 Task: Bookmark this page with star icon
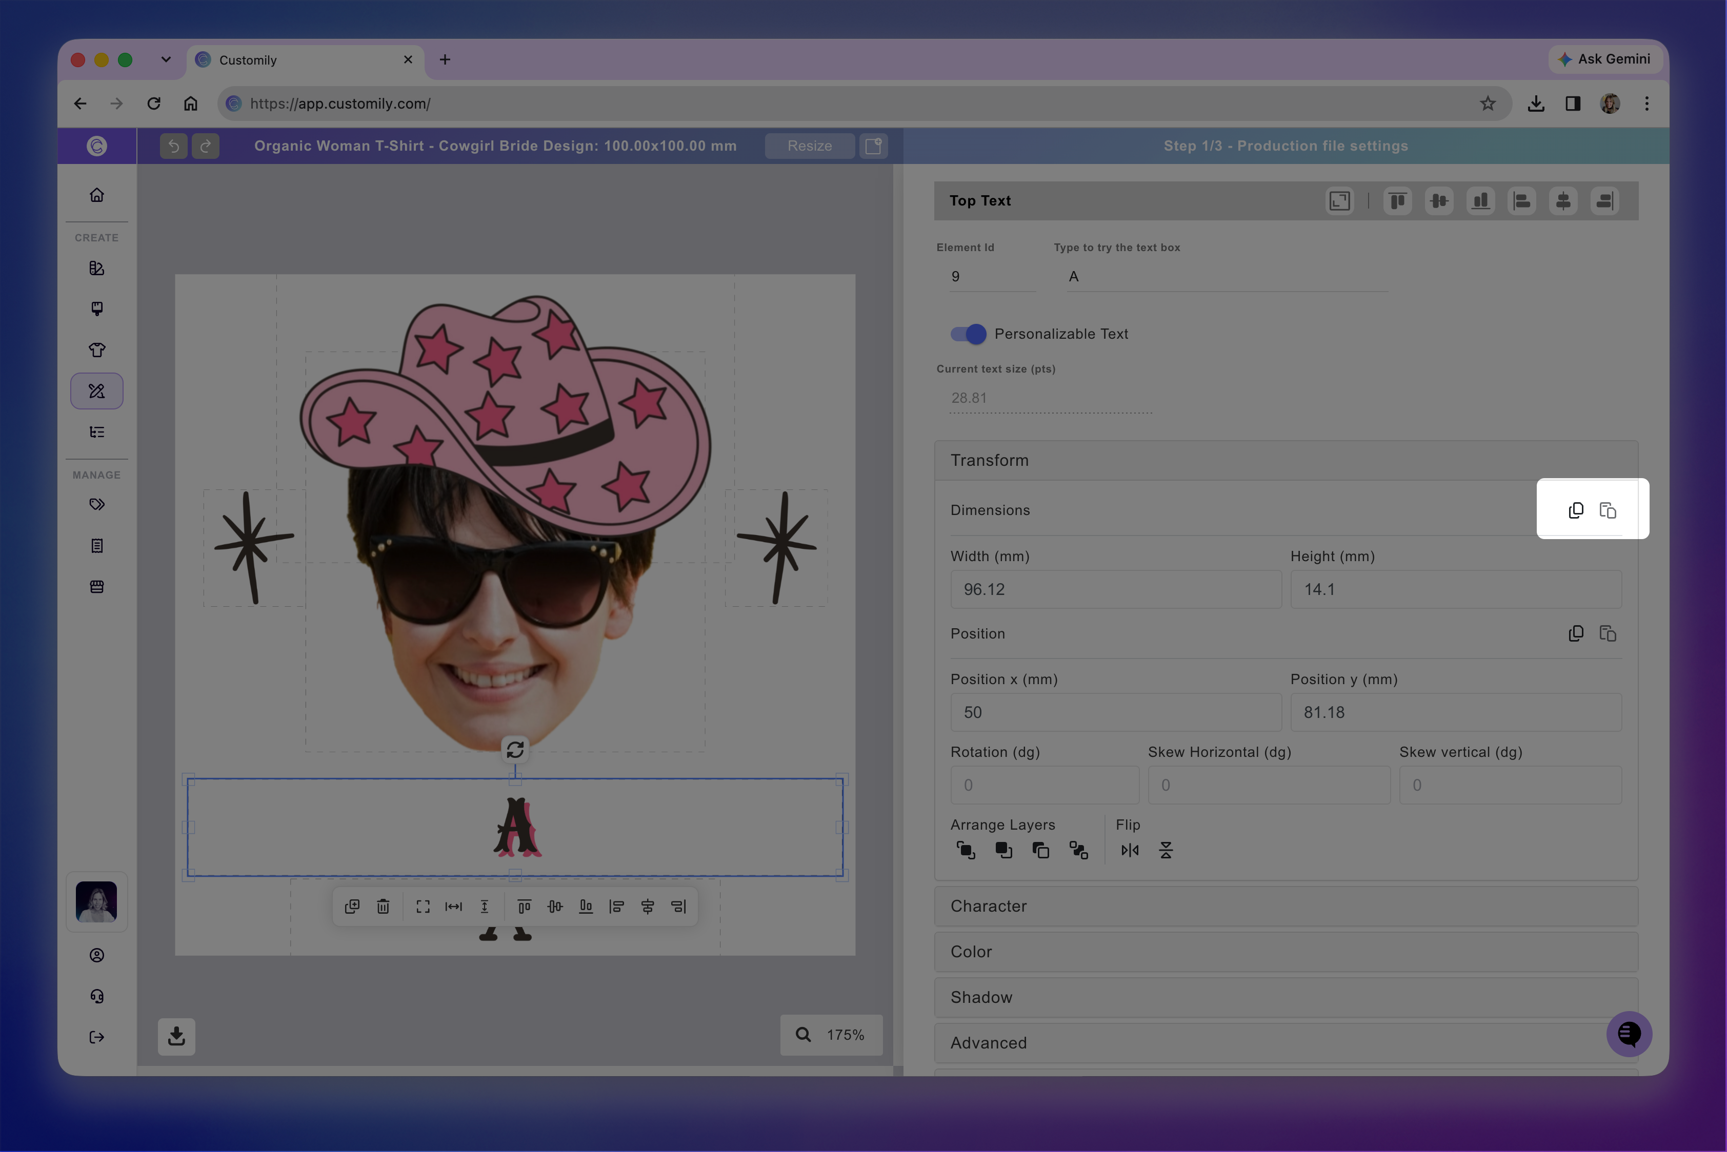[x=1488, y=104]
